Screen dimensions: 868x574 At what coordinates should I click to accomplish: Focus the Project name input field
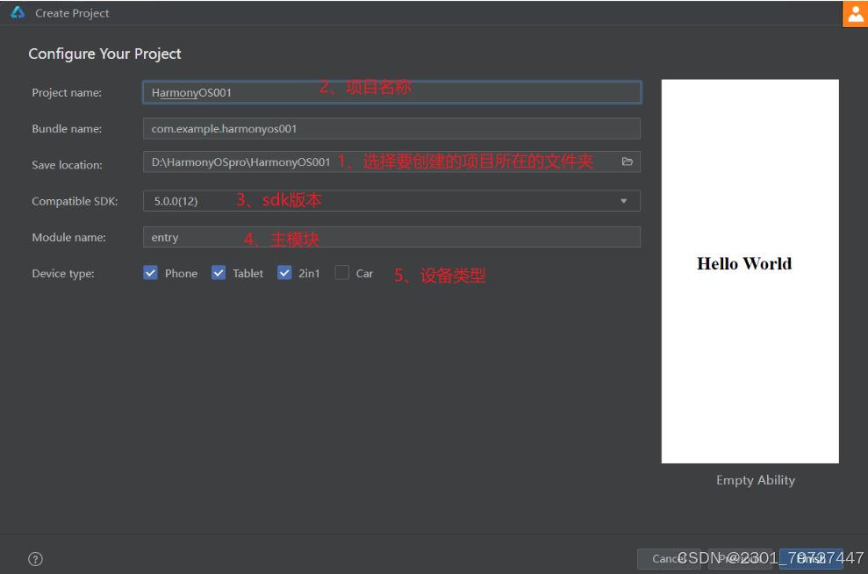coord(392,92)
